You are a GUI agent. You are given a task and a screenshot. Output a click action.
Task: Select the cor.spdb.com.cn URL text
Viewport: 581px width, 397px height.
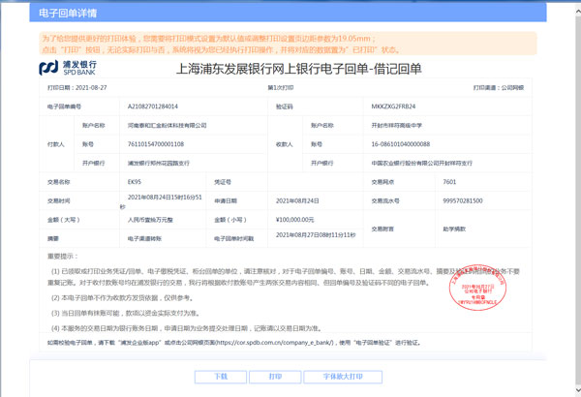coord(275,343)
